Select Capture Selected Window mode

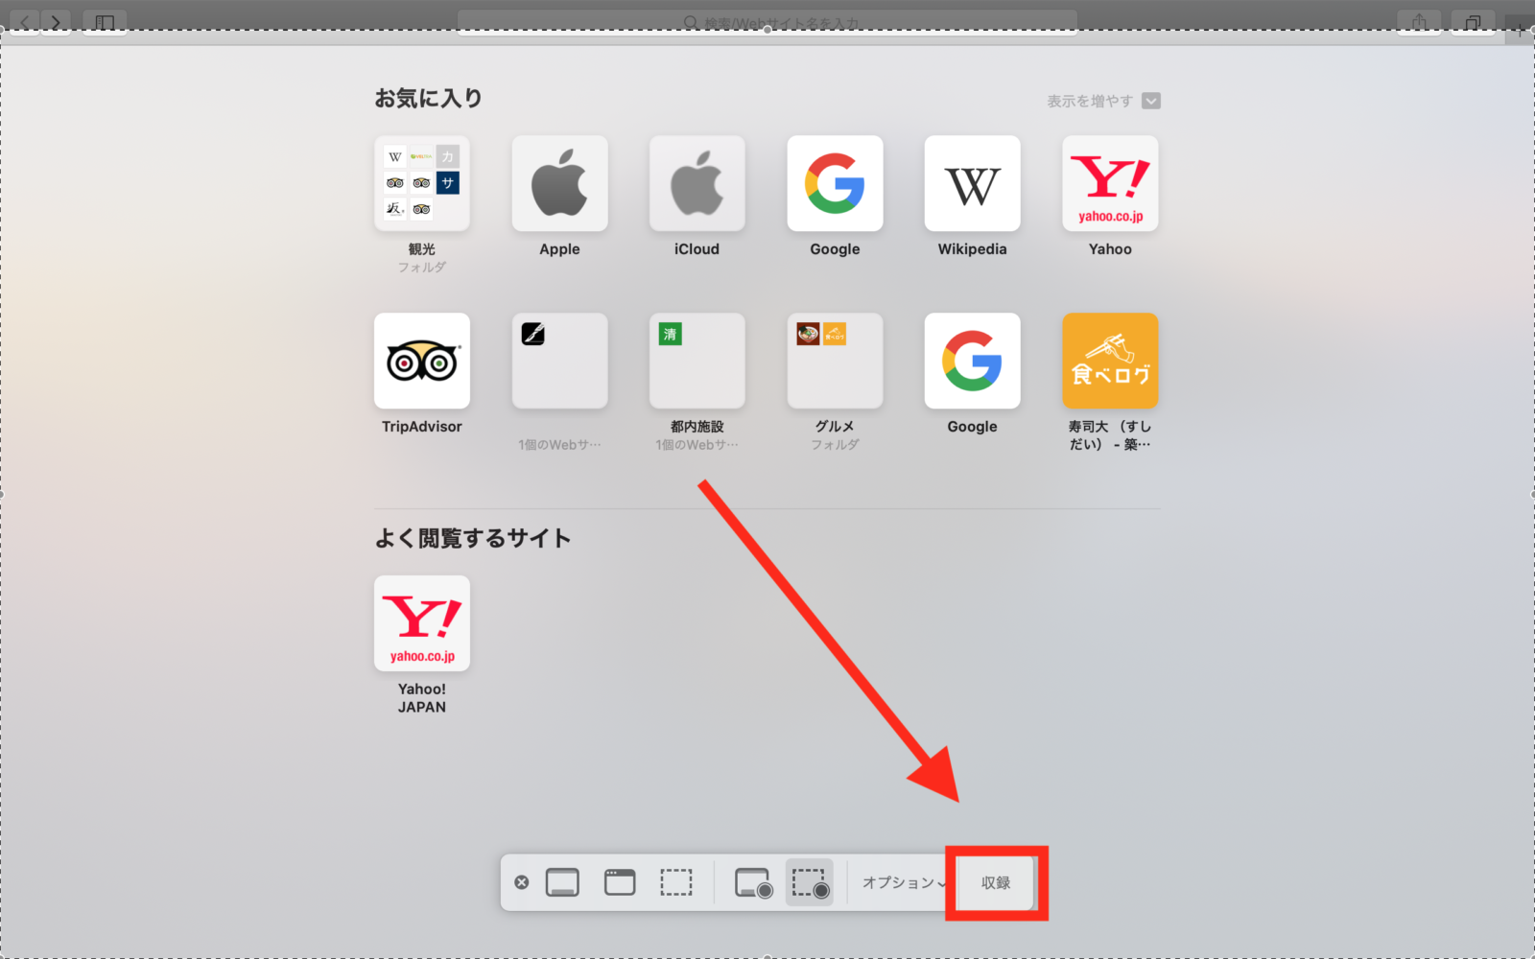pos(620,882)
